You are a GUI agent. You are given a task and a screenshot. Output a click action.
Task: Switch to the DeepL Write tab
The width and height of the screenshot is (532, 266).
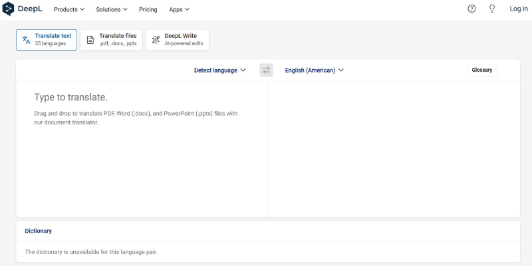point(178,40)
